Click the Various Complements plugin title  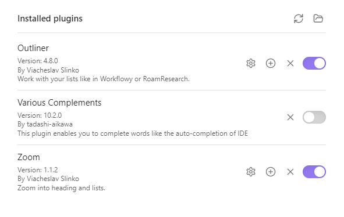(59, 103)
